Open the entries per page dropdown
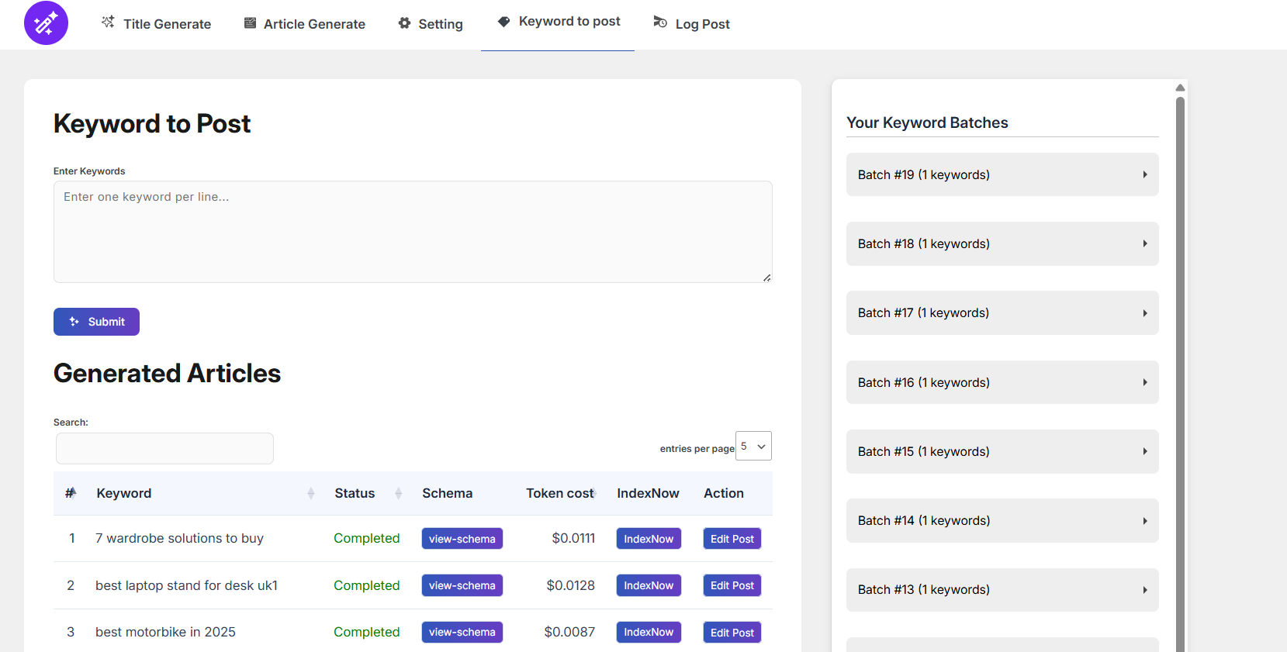1287x652 pixels. (x=752, y=446)
